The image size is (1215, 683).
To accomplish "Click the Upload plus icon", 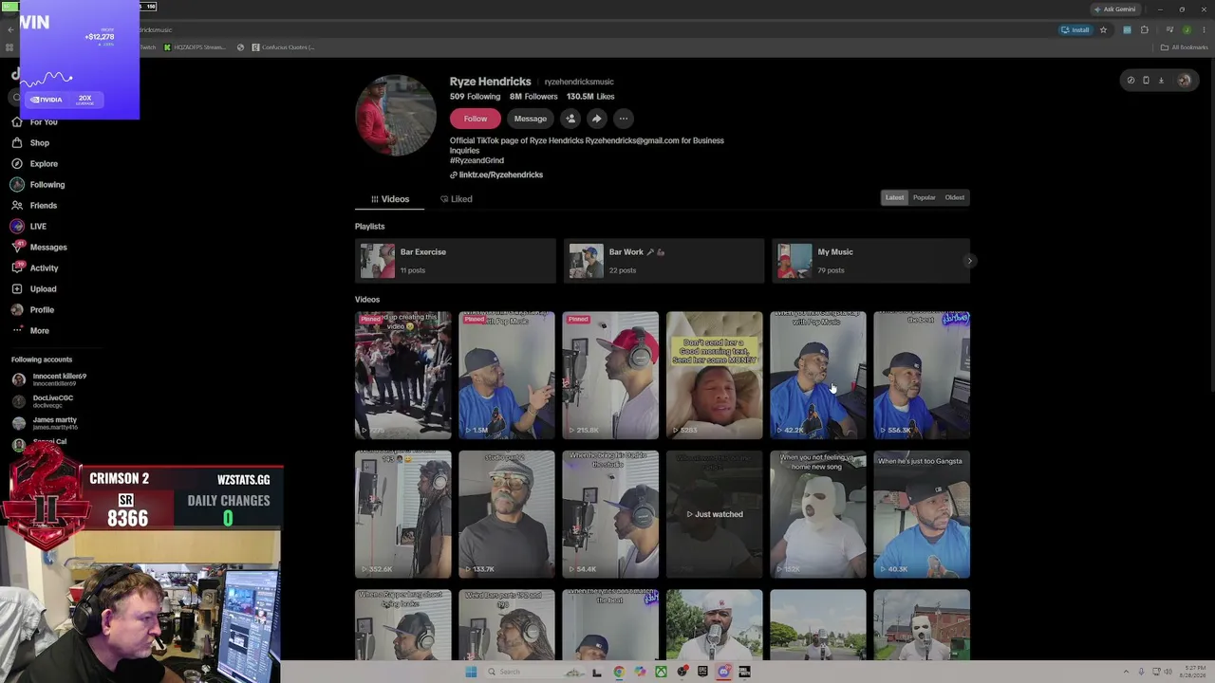I will (x=17, y=288).
